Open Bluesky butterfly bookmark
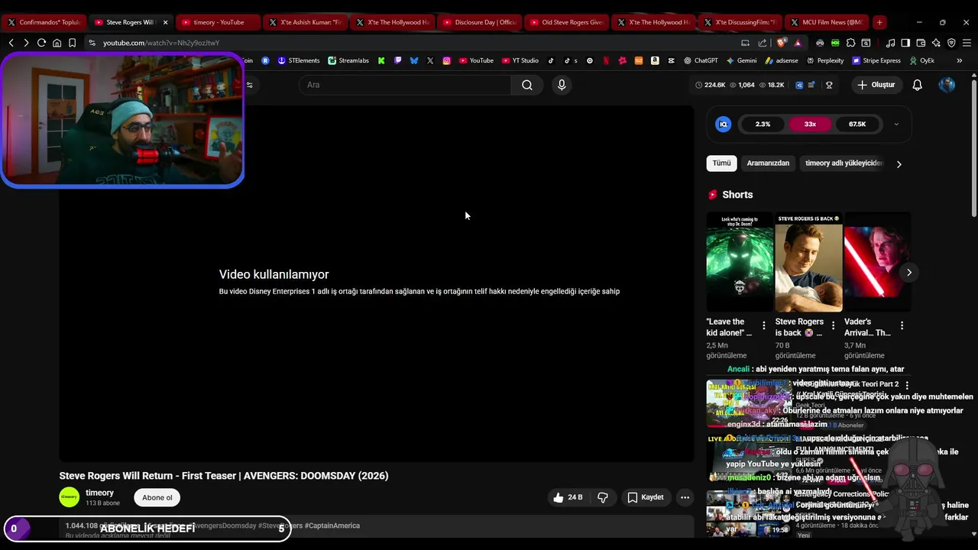978x550 pixels. coord(413,60)
